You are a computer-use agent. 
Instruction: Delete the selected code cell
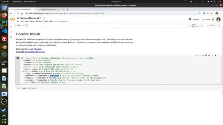(x=215, y=56)
